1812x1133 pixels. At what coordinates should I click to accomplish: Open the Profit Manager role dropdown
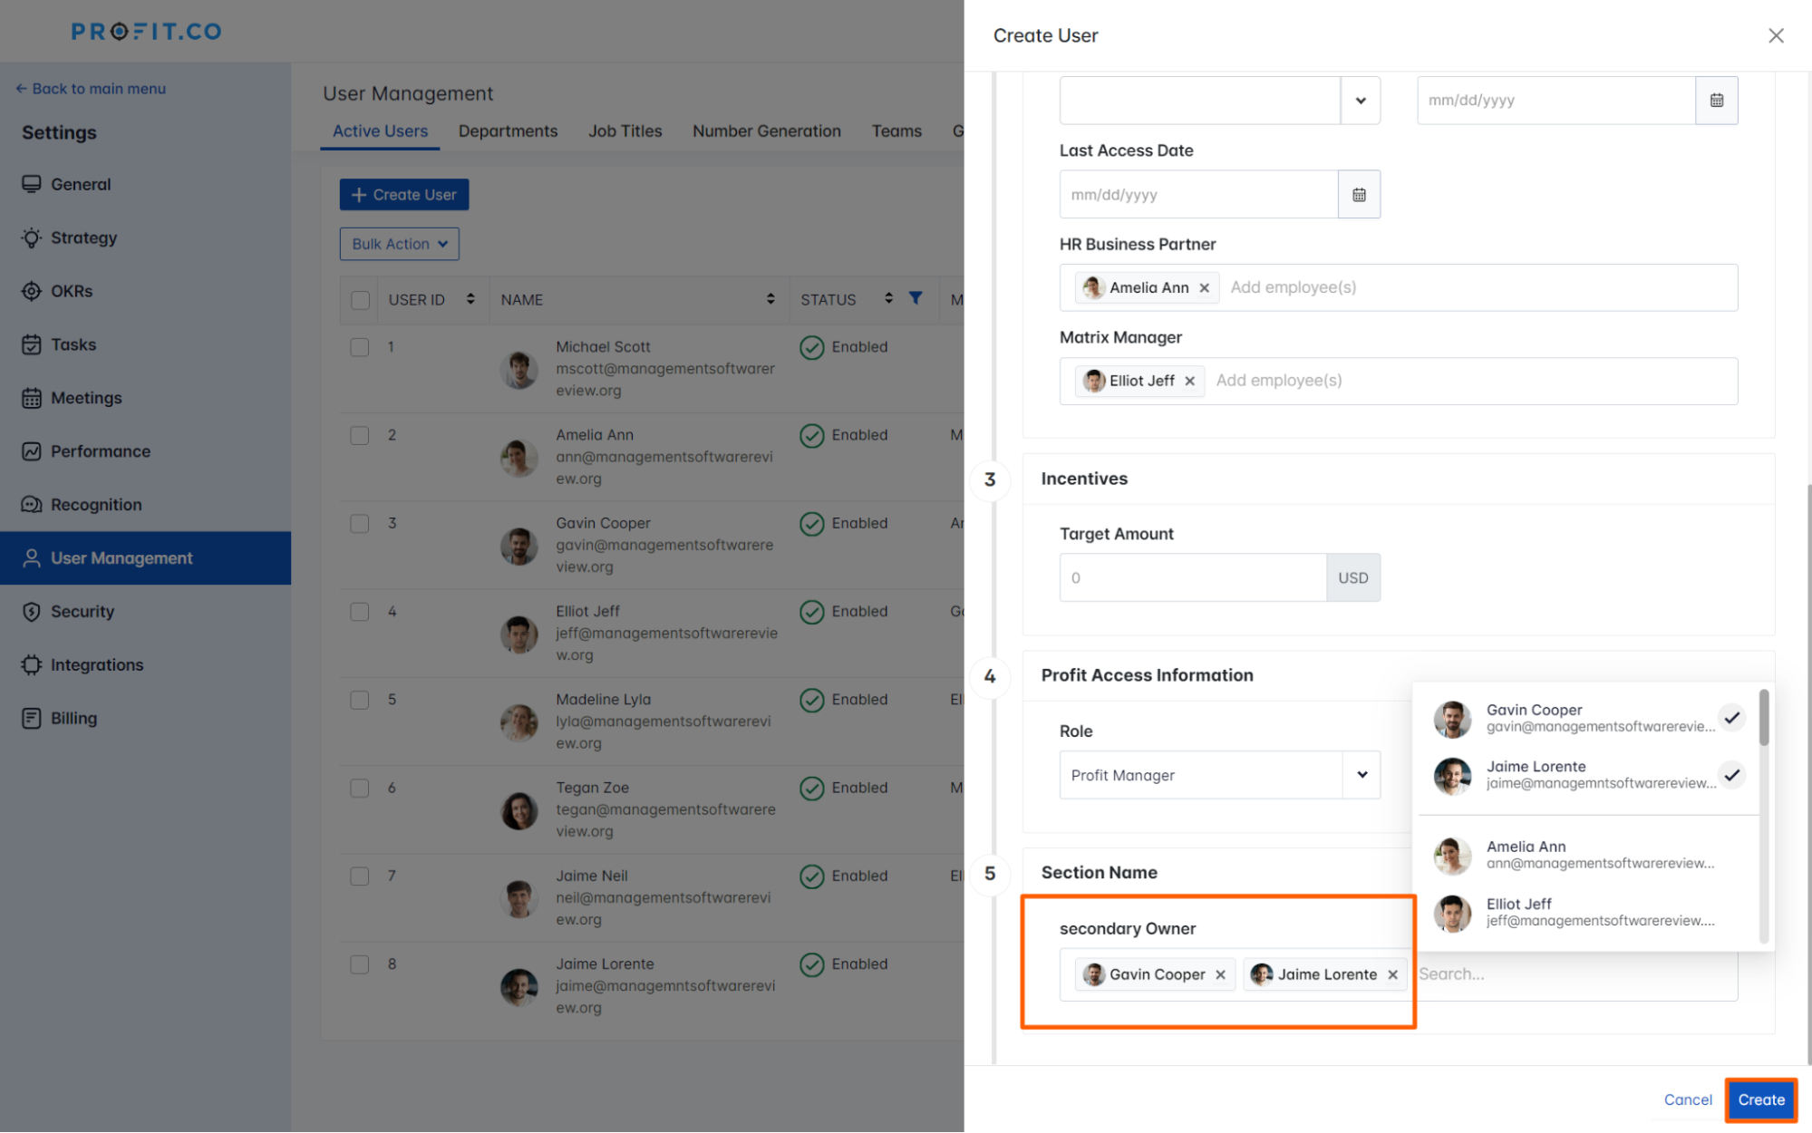click(x=1361, y=775)
